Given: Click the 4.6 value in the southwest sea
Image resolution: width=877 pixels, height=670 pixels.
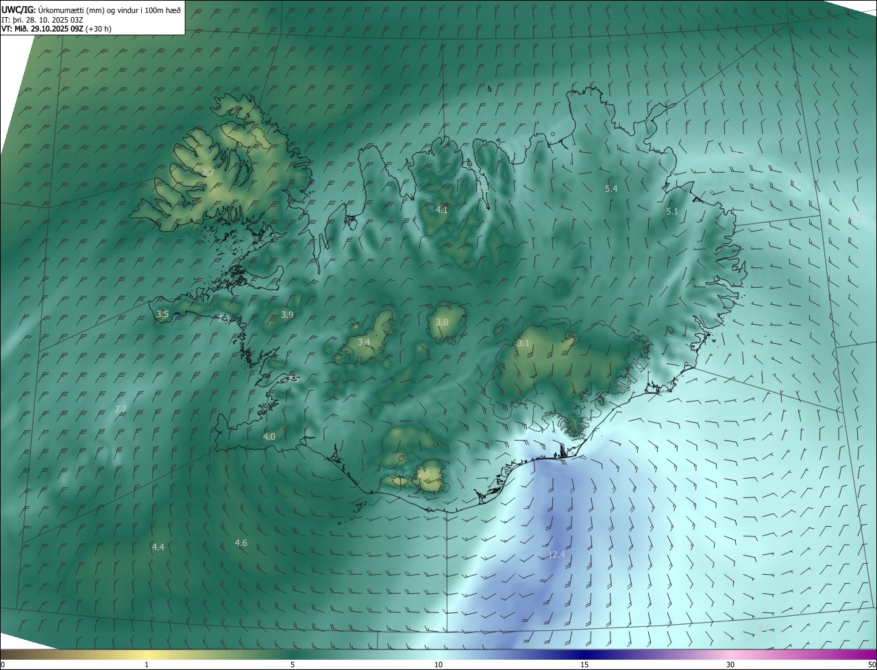Looking at the screenshot, I should 241,543.
